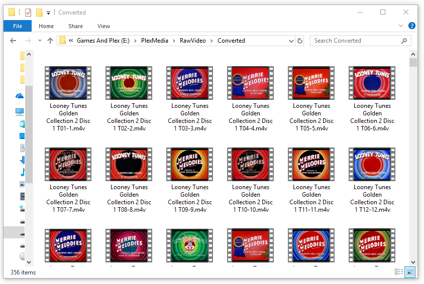Click the search magnifier icon
This screenshot has width=424, height=284.
click(404, 41)
